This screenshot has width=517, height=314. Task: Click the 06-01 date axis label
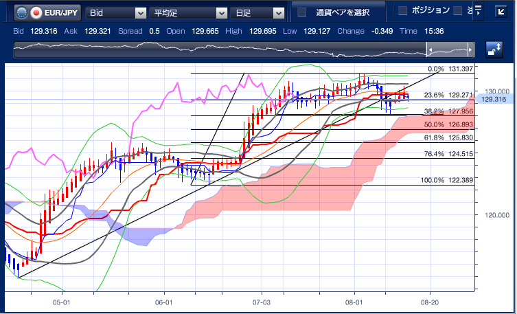pos(164,303)
